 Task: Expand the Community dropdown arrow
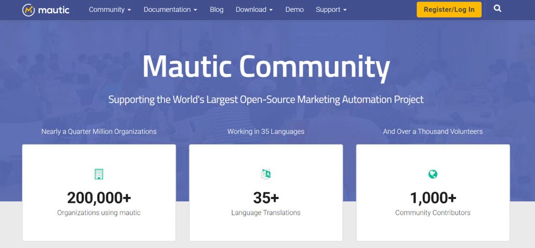pos(130,10)
